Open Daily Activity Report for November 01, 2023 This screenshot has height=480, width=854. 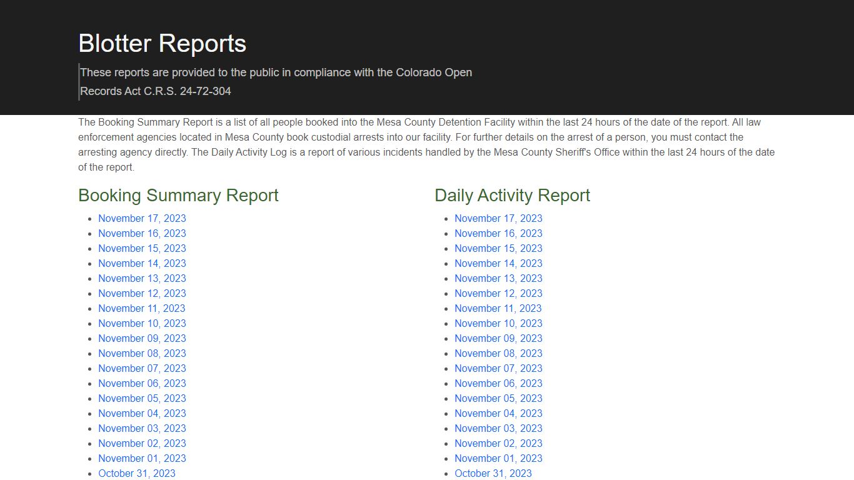[x=498, y=458]
